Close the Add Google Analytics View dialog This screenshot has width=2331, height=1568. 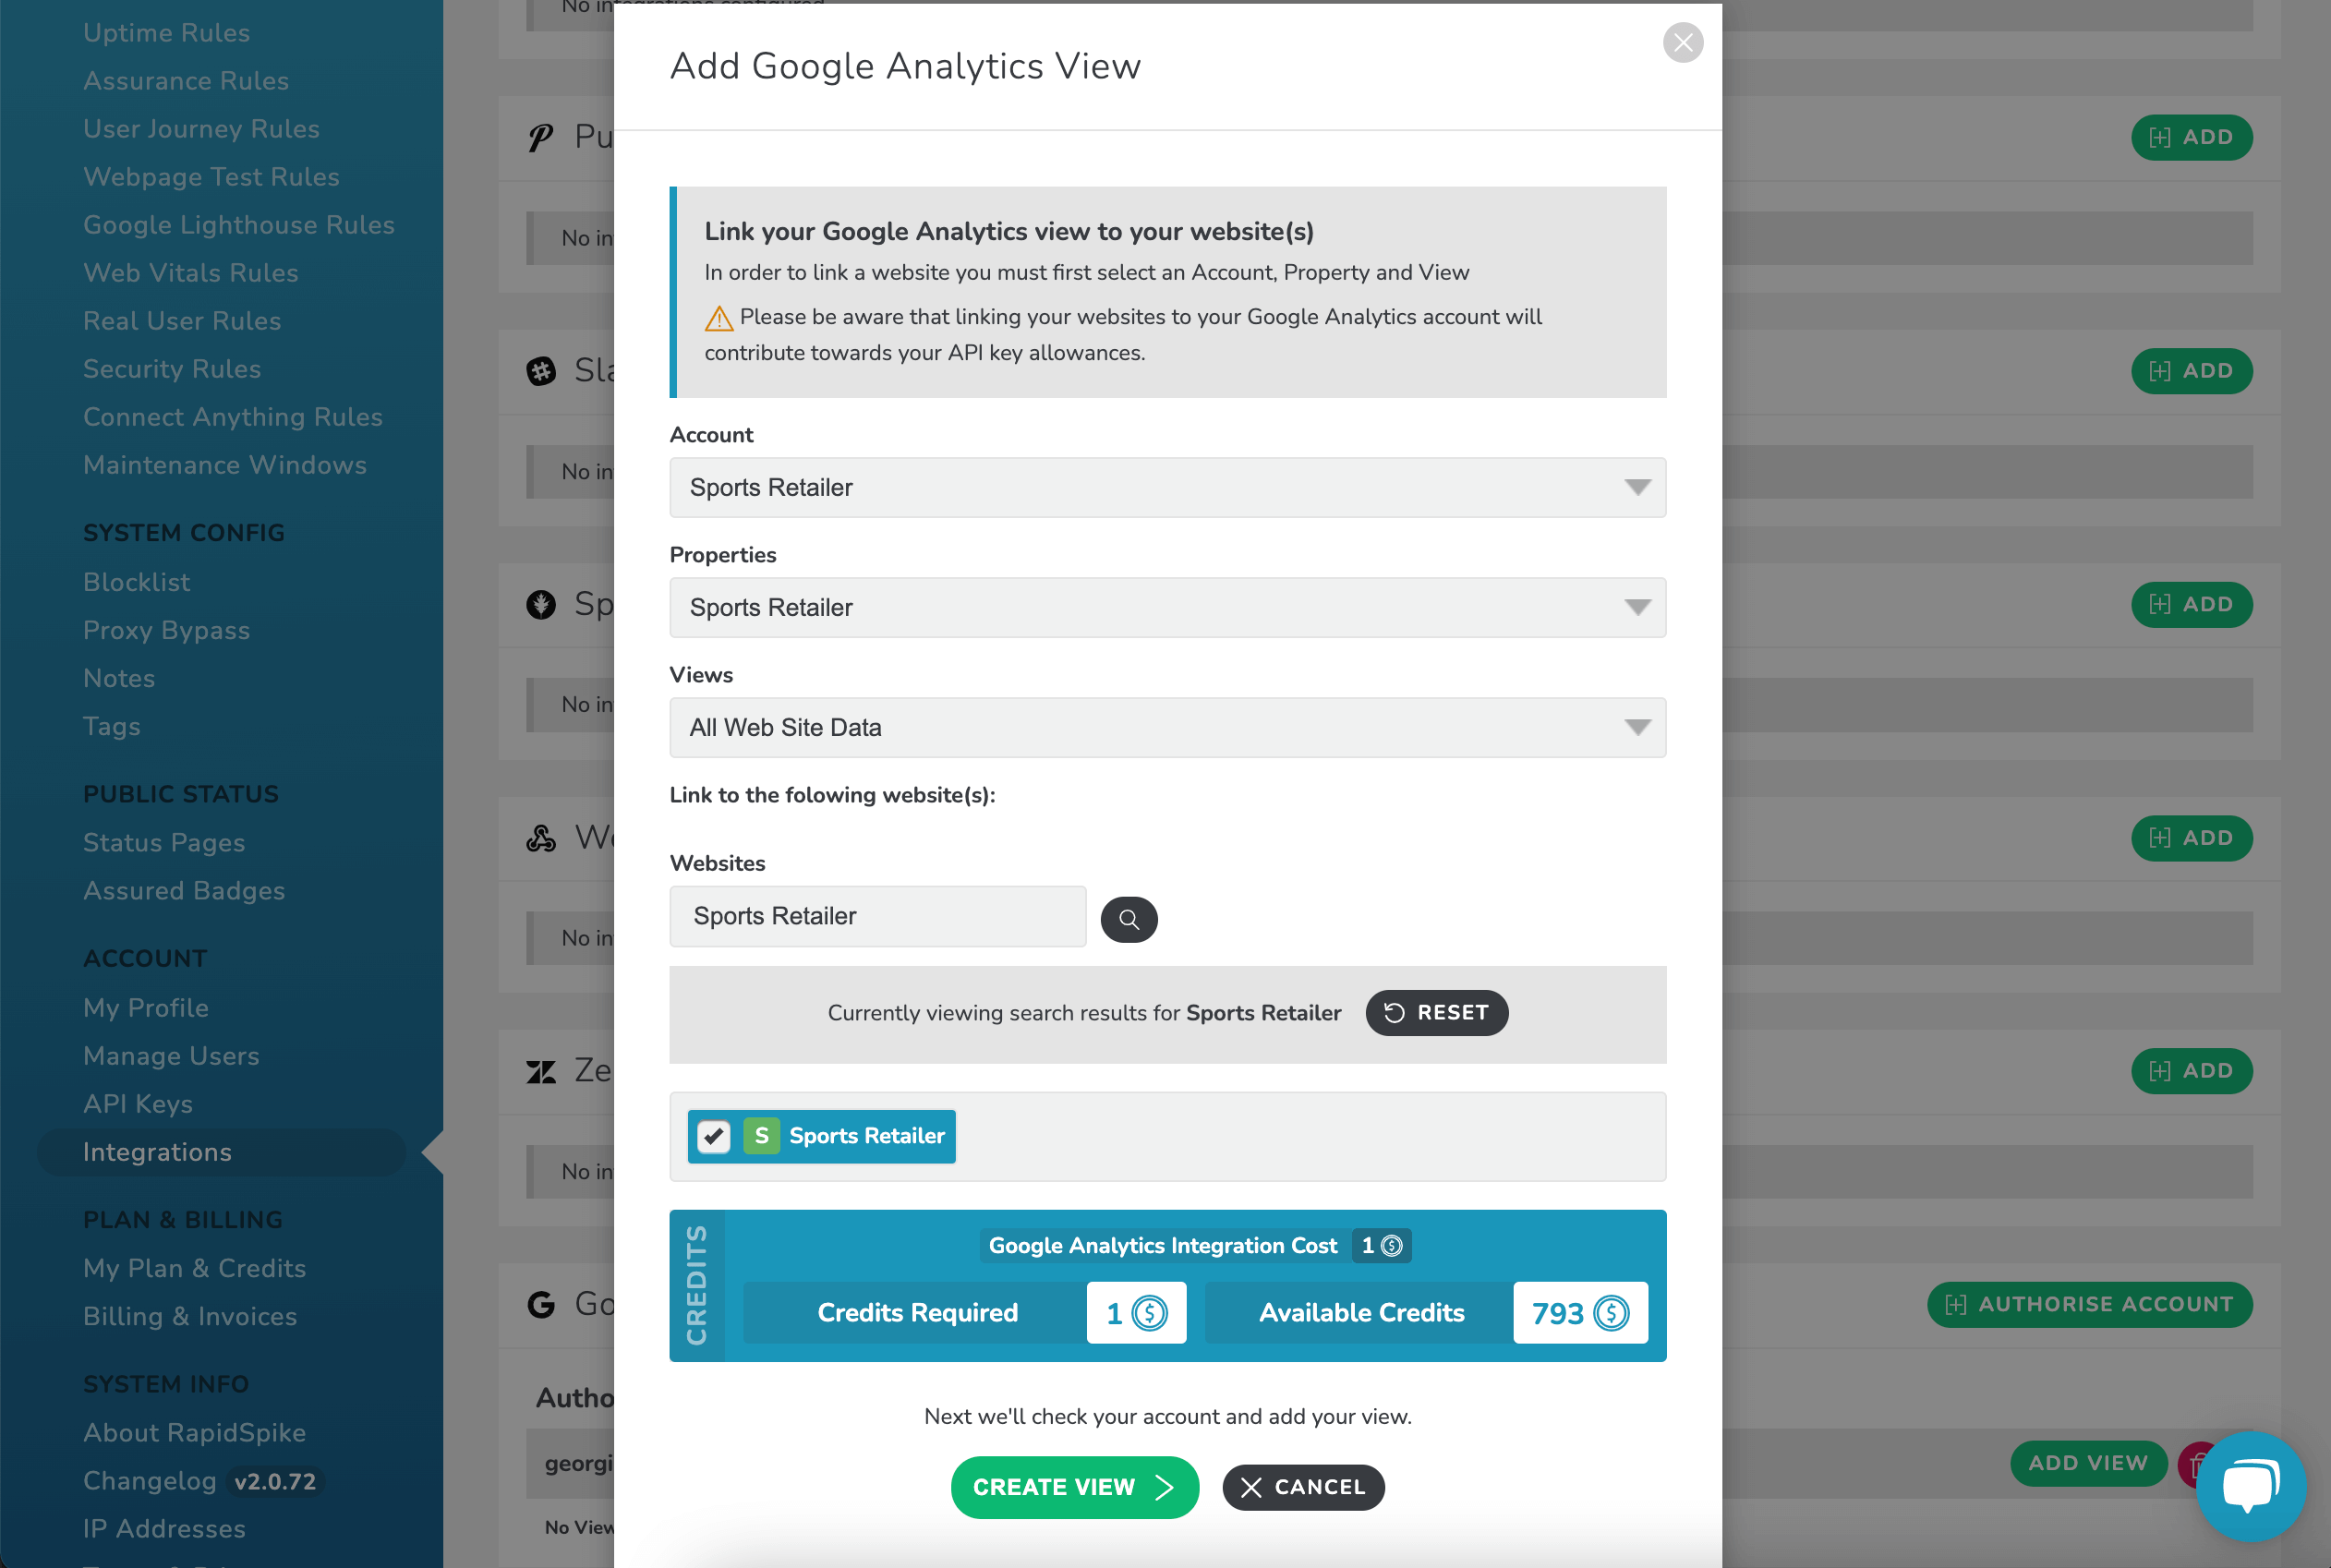click(1683, 42)
